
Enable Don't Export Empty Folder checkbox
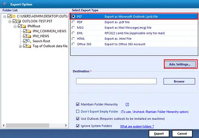point(78,112)
